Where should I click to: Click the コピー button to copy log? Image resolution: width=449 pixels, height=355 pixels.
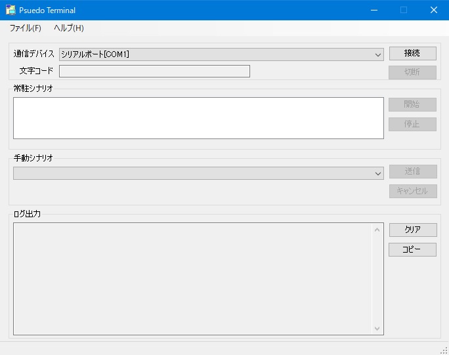(x=412, y=249)
